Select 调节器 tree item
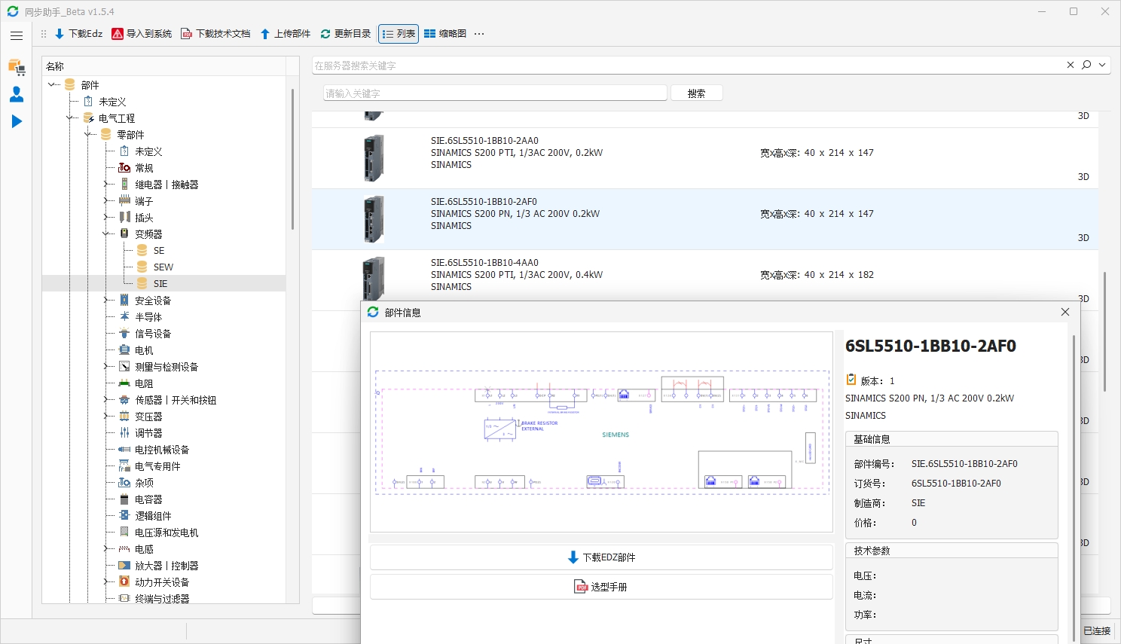The image size is (1121, 644). click(x=148, y=432)
